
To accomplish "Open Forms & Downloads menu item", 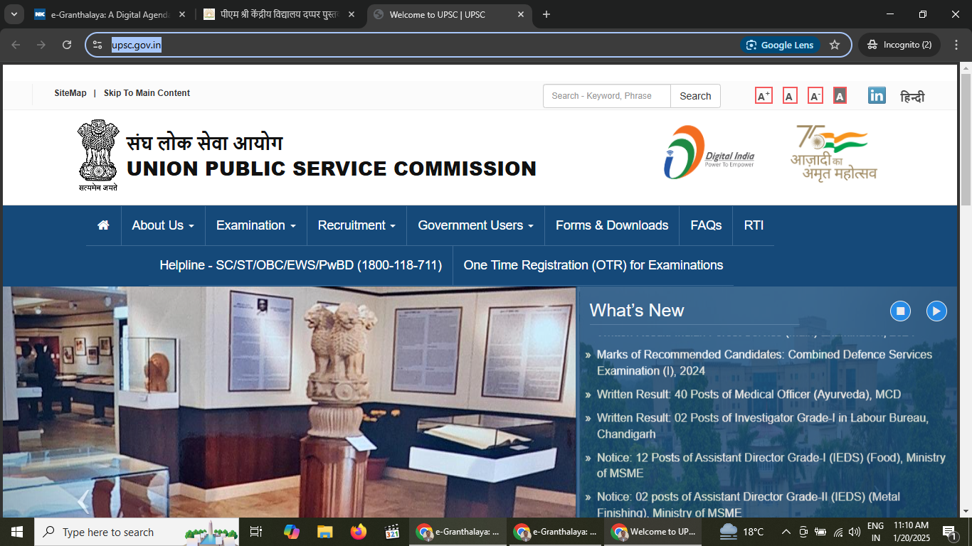I will click(612, 225).
